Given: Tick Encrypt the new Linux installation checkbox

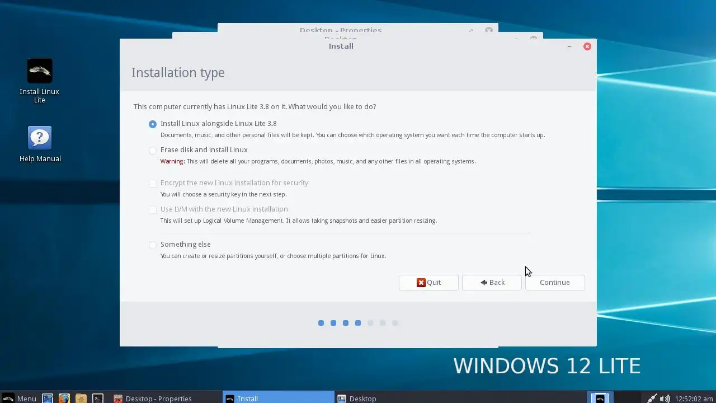Looking at the screenshot, I should click(x=153, y=183).
